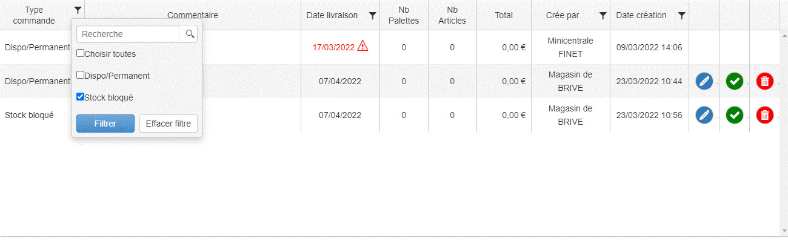Click the Effacer filtre button
Viewport: 788px width, 241px height.
[169, 124]
